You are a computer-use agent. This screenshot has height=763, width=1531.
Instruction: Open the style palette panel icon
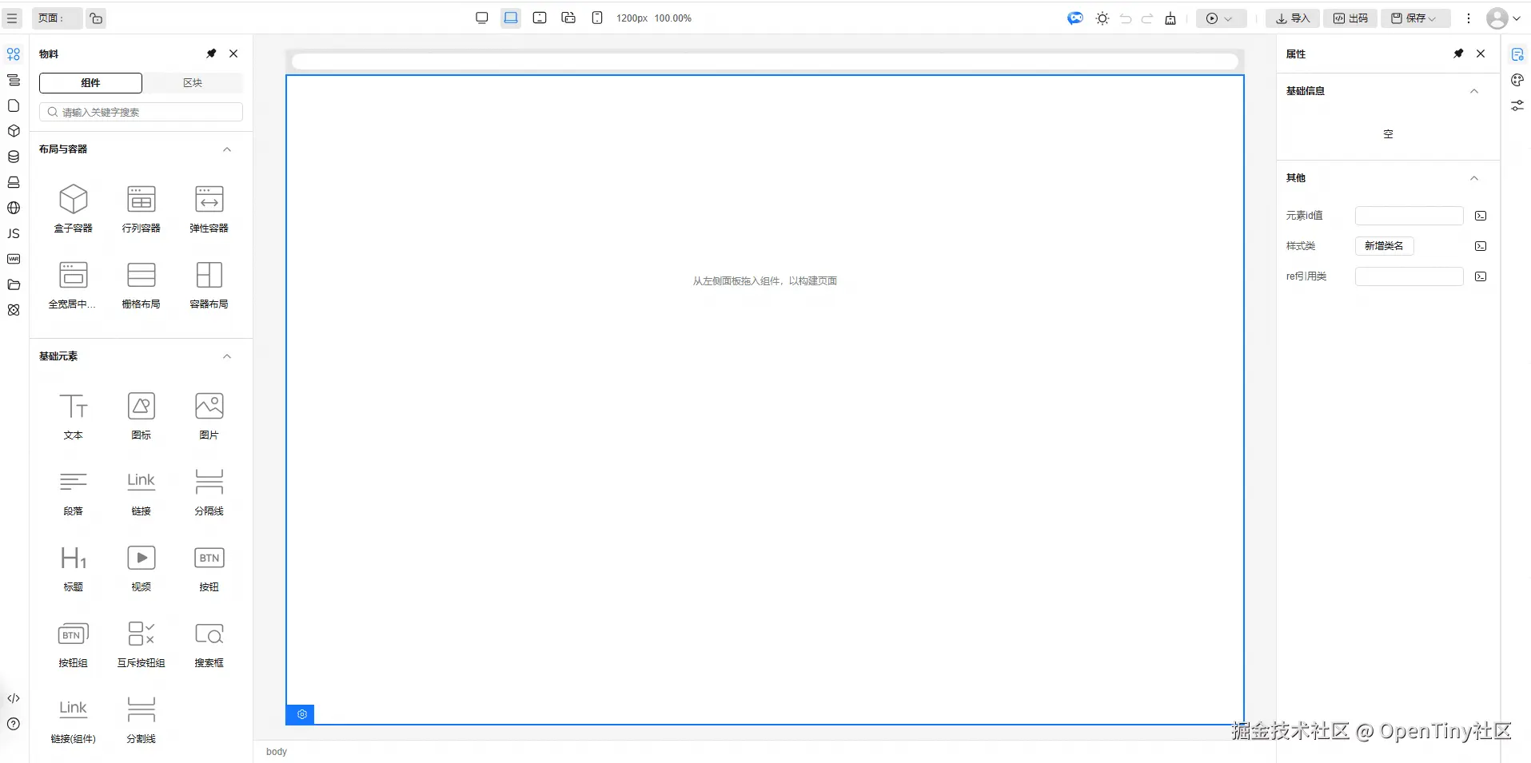[x=1517, y=80]
